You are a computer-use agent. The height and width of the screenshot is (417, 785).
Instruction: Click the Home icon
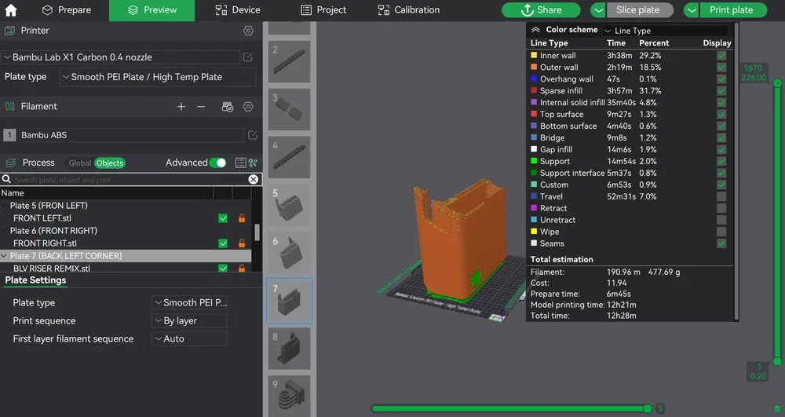(10, 10)
